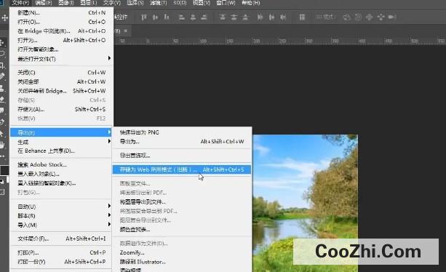This screenshot has width=446, height=272.
Task: Toggle Quick Mask mode at toolbox bottom
Action: point(2,192)
